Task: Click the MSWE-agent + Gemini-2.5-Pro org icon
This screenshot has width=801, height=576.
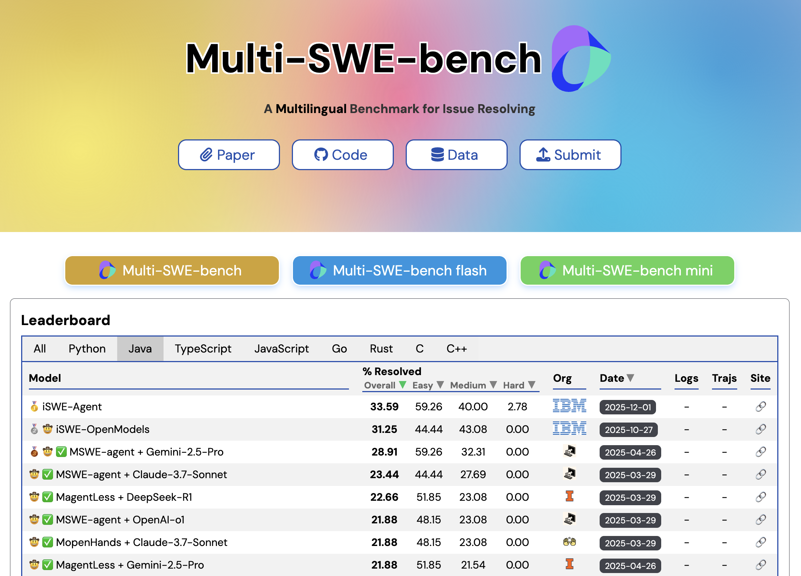Action: [x=569, y=451]
